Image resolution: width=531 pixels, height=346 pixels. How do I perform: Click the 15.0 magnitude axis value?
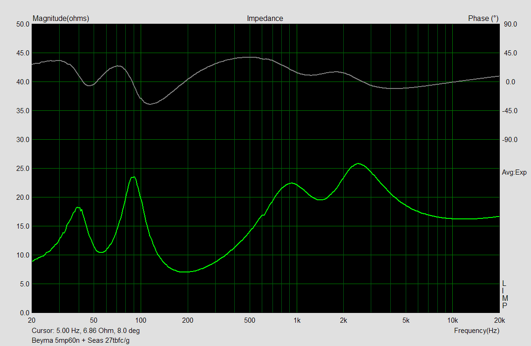23,226
